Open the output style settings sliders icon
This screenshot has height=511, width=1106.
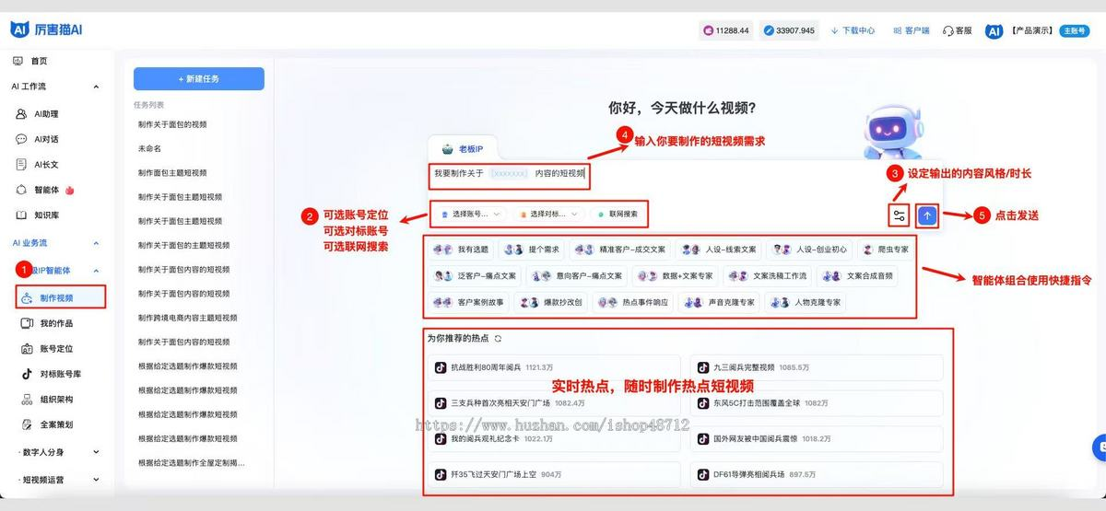tap(900, 215)
